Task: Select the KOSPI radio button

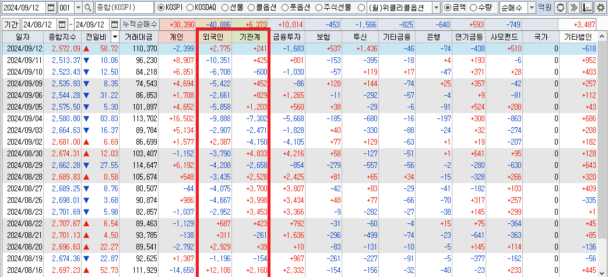Action: tap(161, 8)
